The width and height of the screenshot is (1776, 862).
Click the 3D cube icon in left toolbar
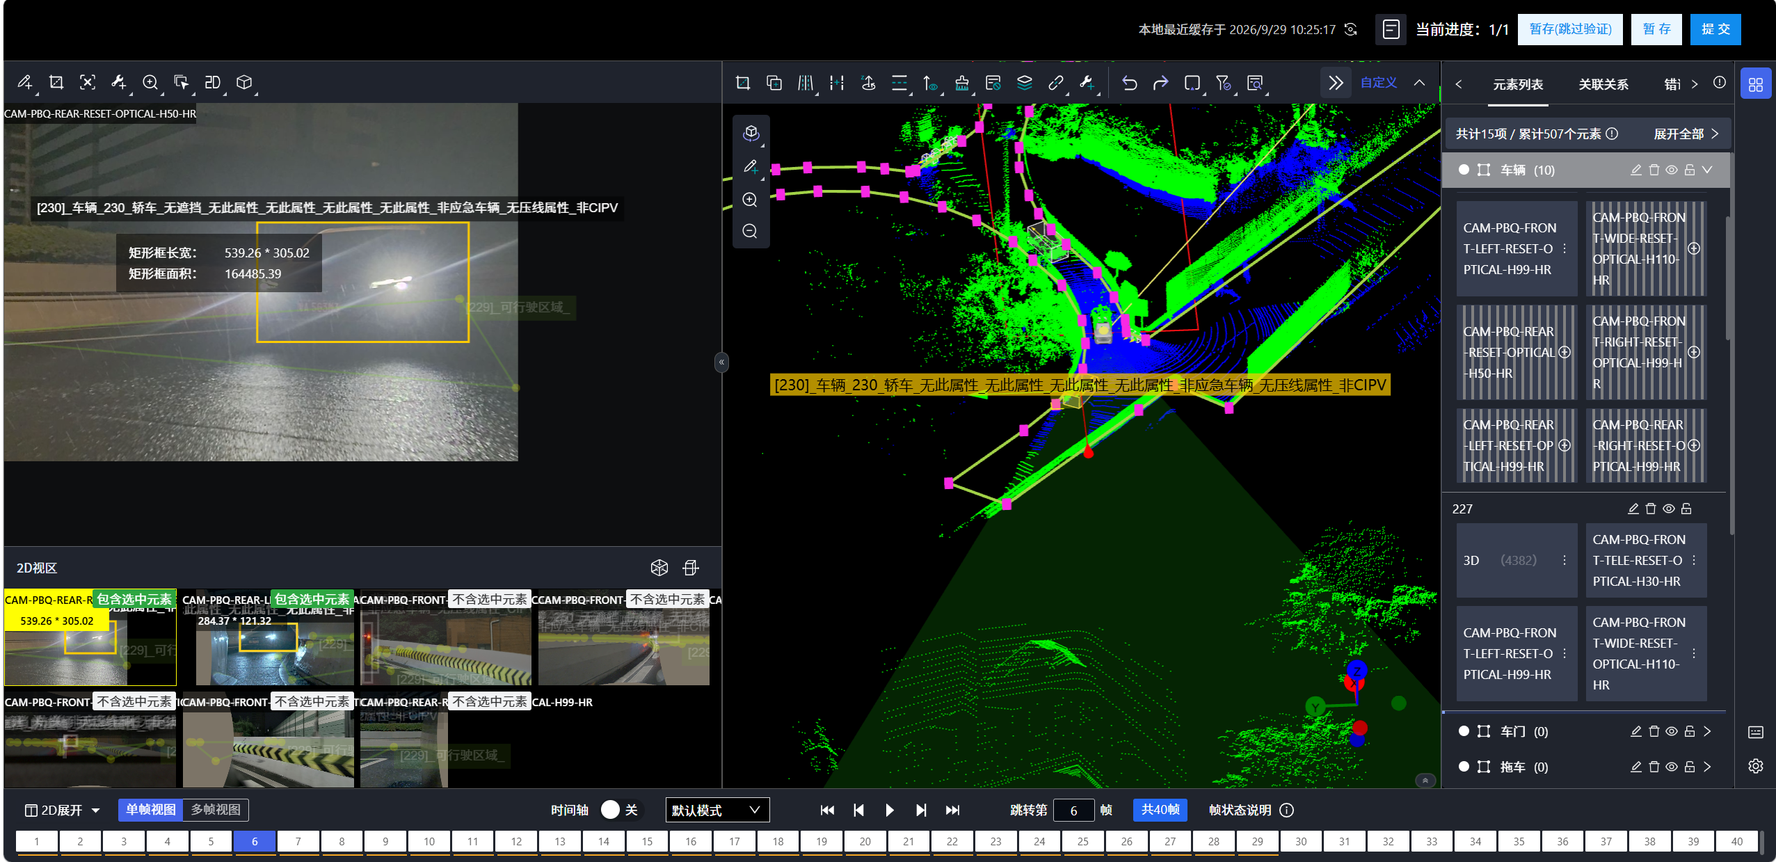tap(243, 83)
